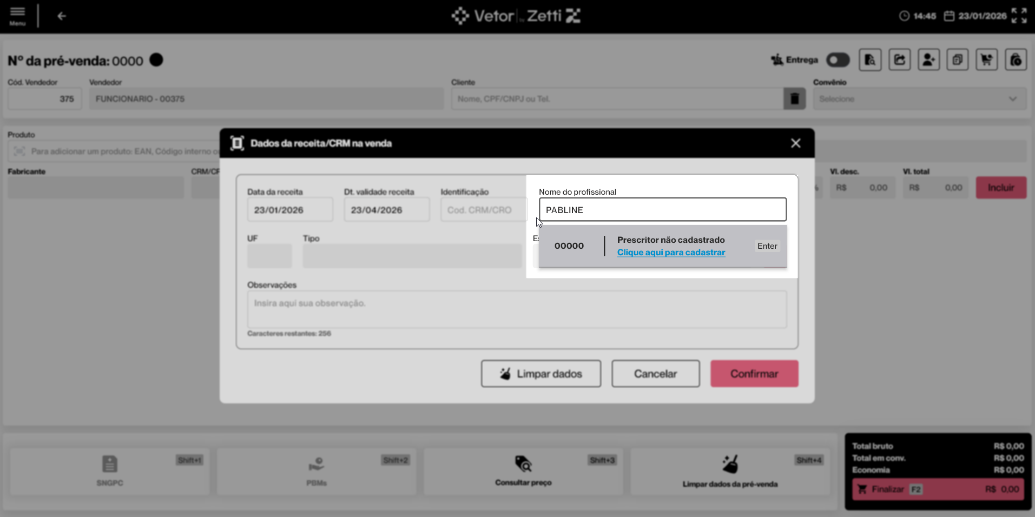Screen dimensions: 1035x517
Task: Click the Finalizar F2 bar
Action: click(938, 489)
